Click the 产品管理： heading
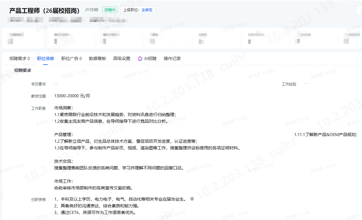This screenshot has width=362, height=220. 64,135
